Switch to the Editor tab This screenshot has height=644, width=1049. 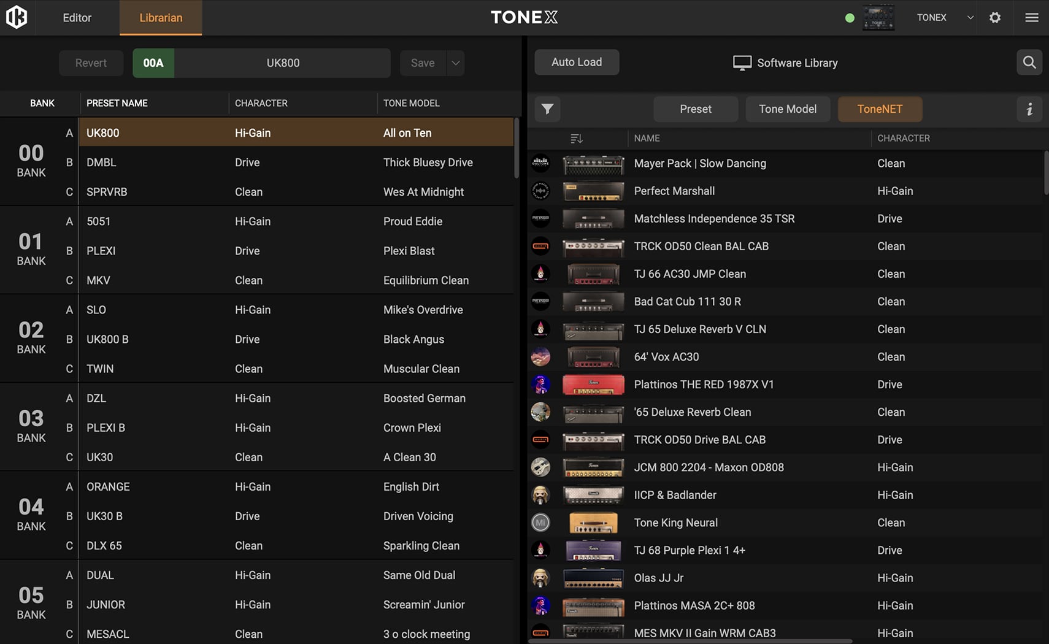click(77, 18)
